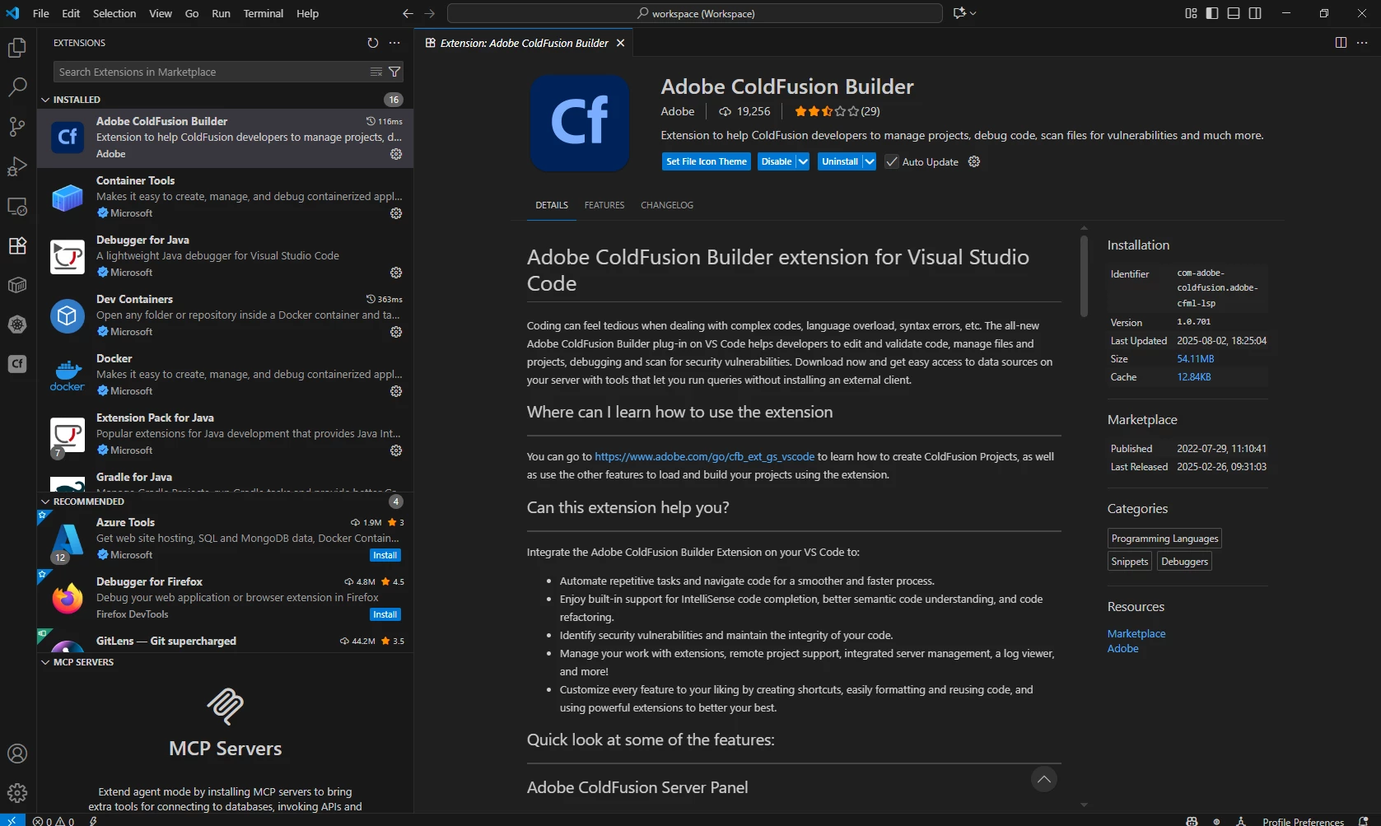Open errors and warnings status bar item
The width and height of the screenshot is (1381, 826).
54,820
